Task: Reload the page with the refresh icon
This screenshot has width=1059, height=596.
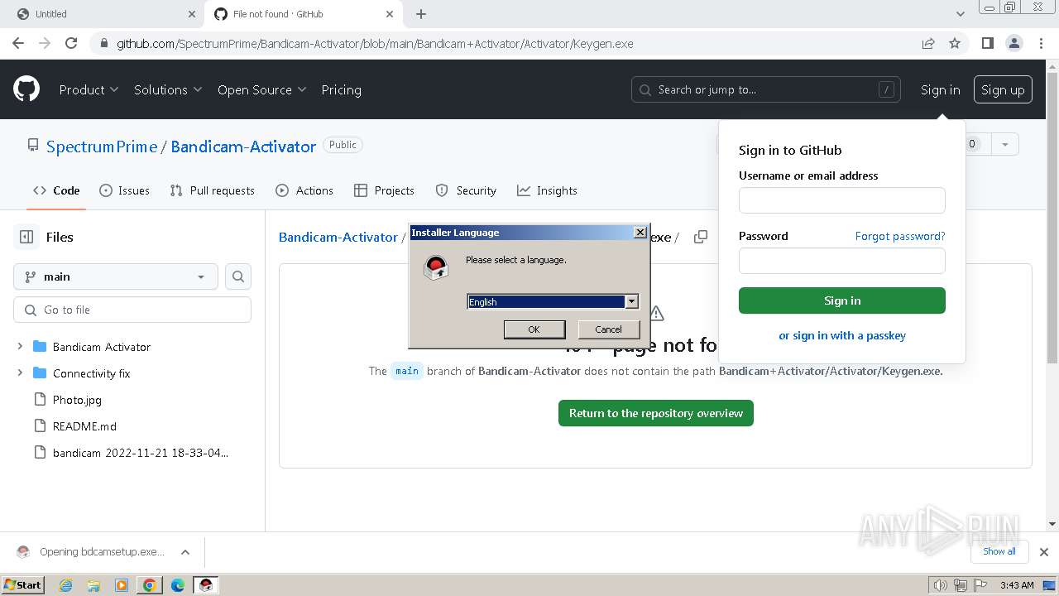Action: pyautogui.click(x=71, y=43)
